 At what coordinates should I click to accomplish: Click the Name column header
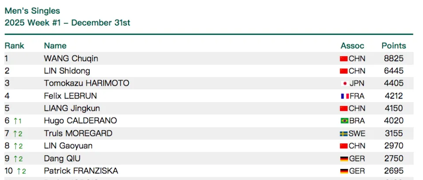55,46
